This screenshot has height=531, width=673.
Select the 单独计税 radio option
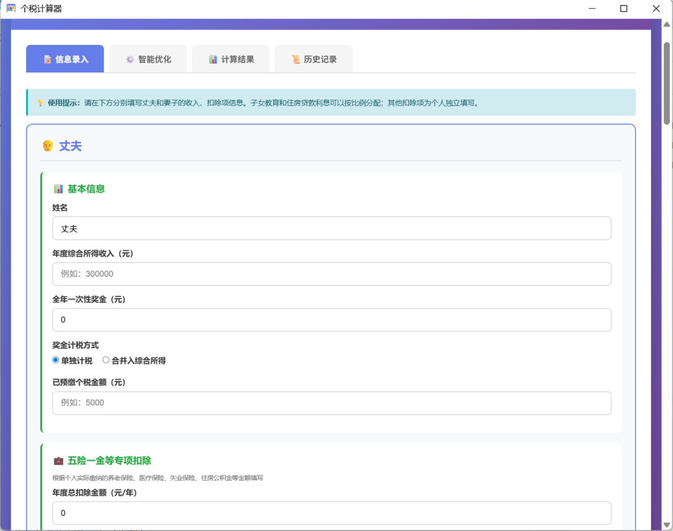tap(56, 360)
